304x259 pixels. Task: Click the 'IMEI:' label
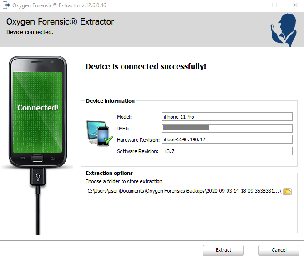123,129
